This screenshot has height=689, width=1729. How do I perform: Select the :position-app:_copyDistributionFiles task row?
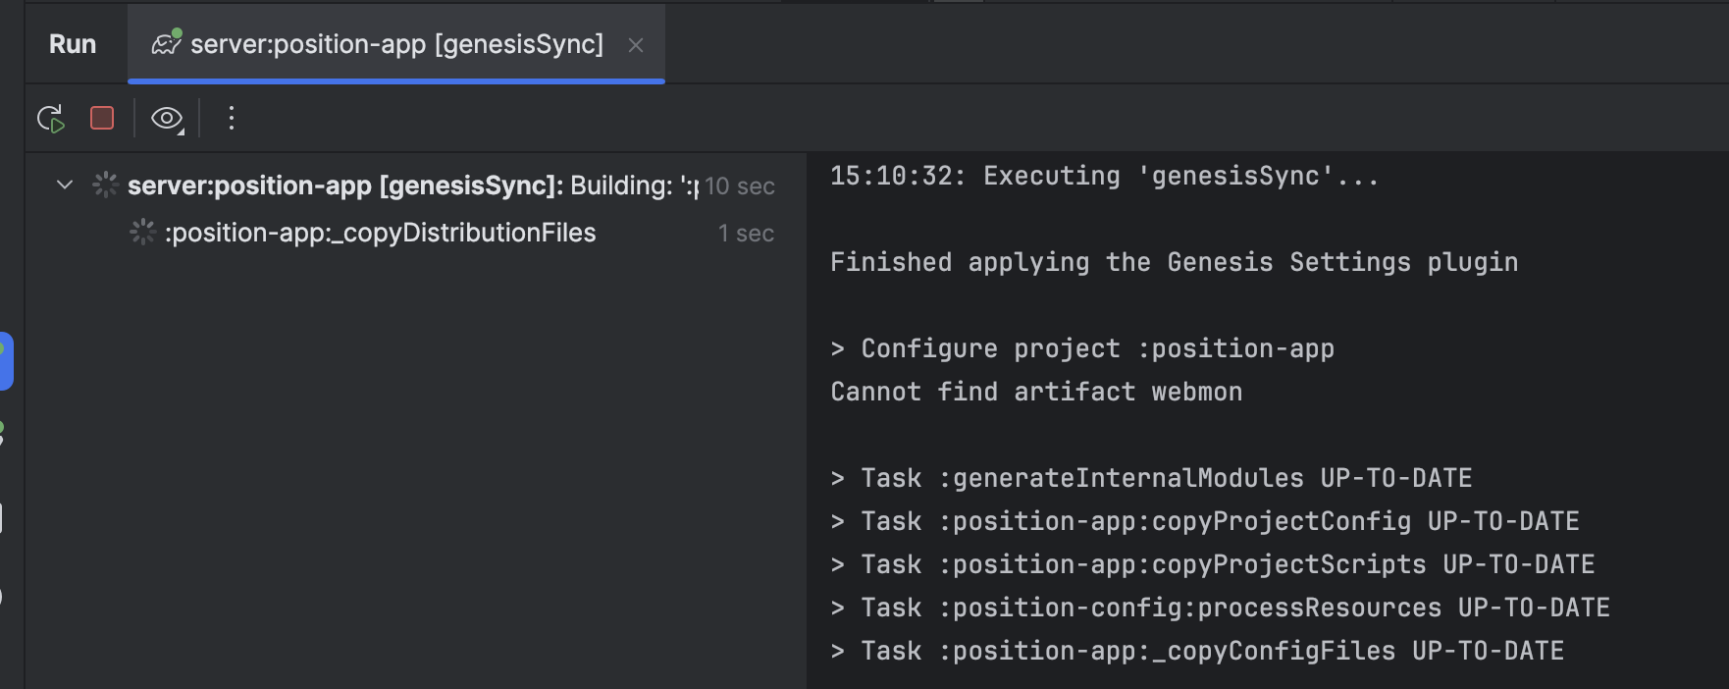[416, 233]
